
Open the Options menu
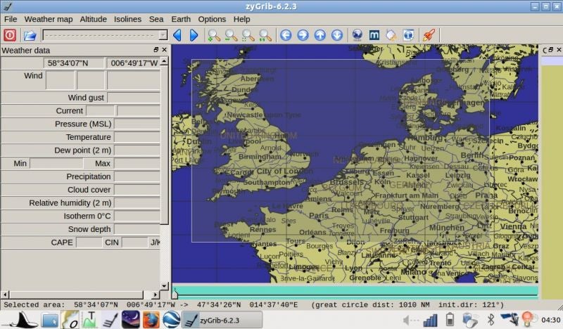[x=212, y=19]
